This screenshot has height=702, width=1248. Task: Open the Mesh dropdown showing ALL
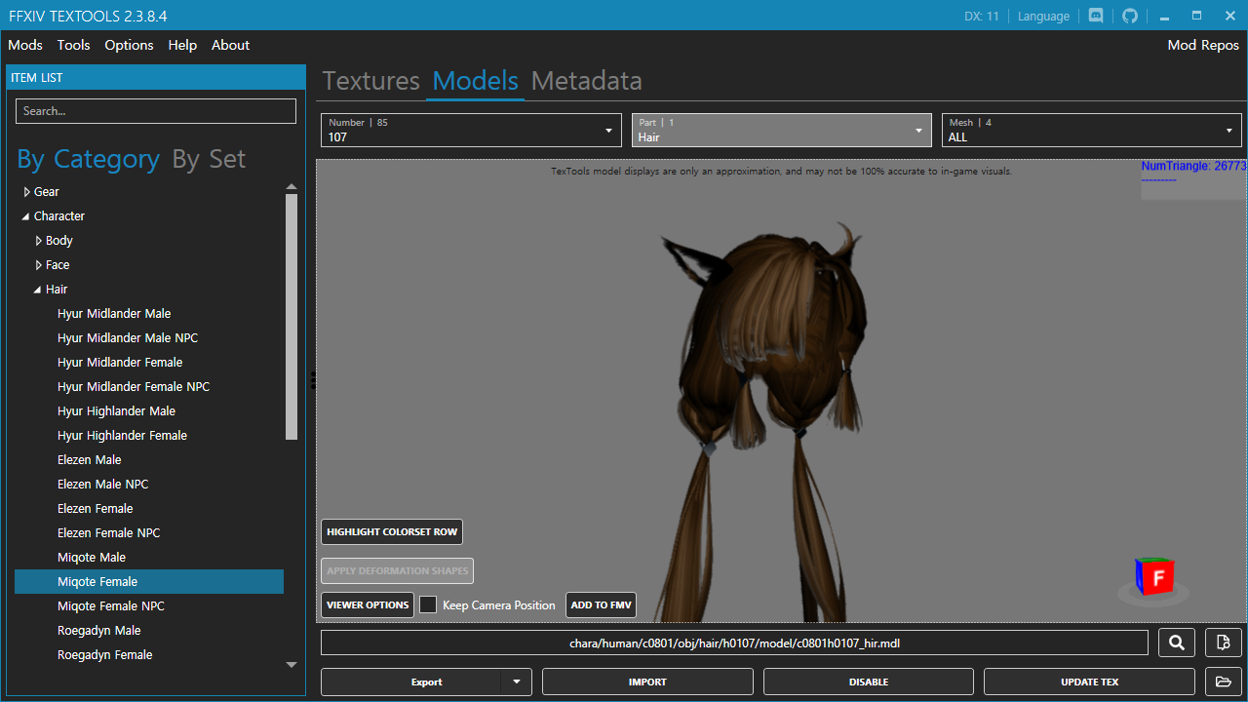(1092, 131)
